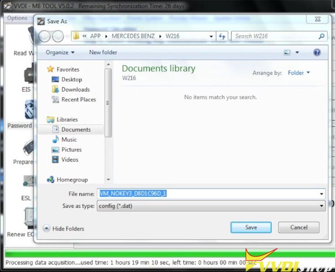Screen dimensions: 335x272
Task: Click the Downloads folder icon
Action: coord(56,89)
